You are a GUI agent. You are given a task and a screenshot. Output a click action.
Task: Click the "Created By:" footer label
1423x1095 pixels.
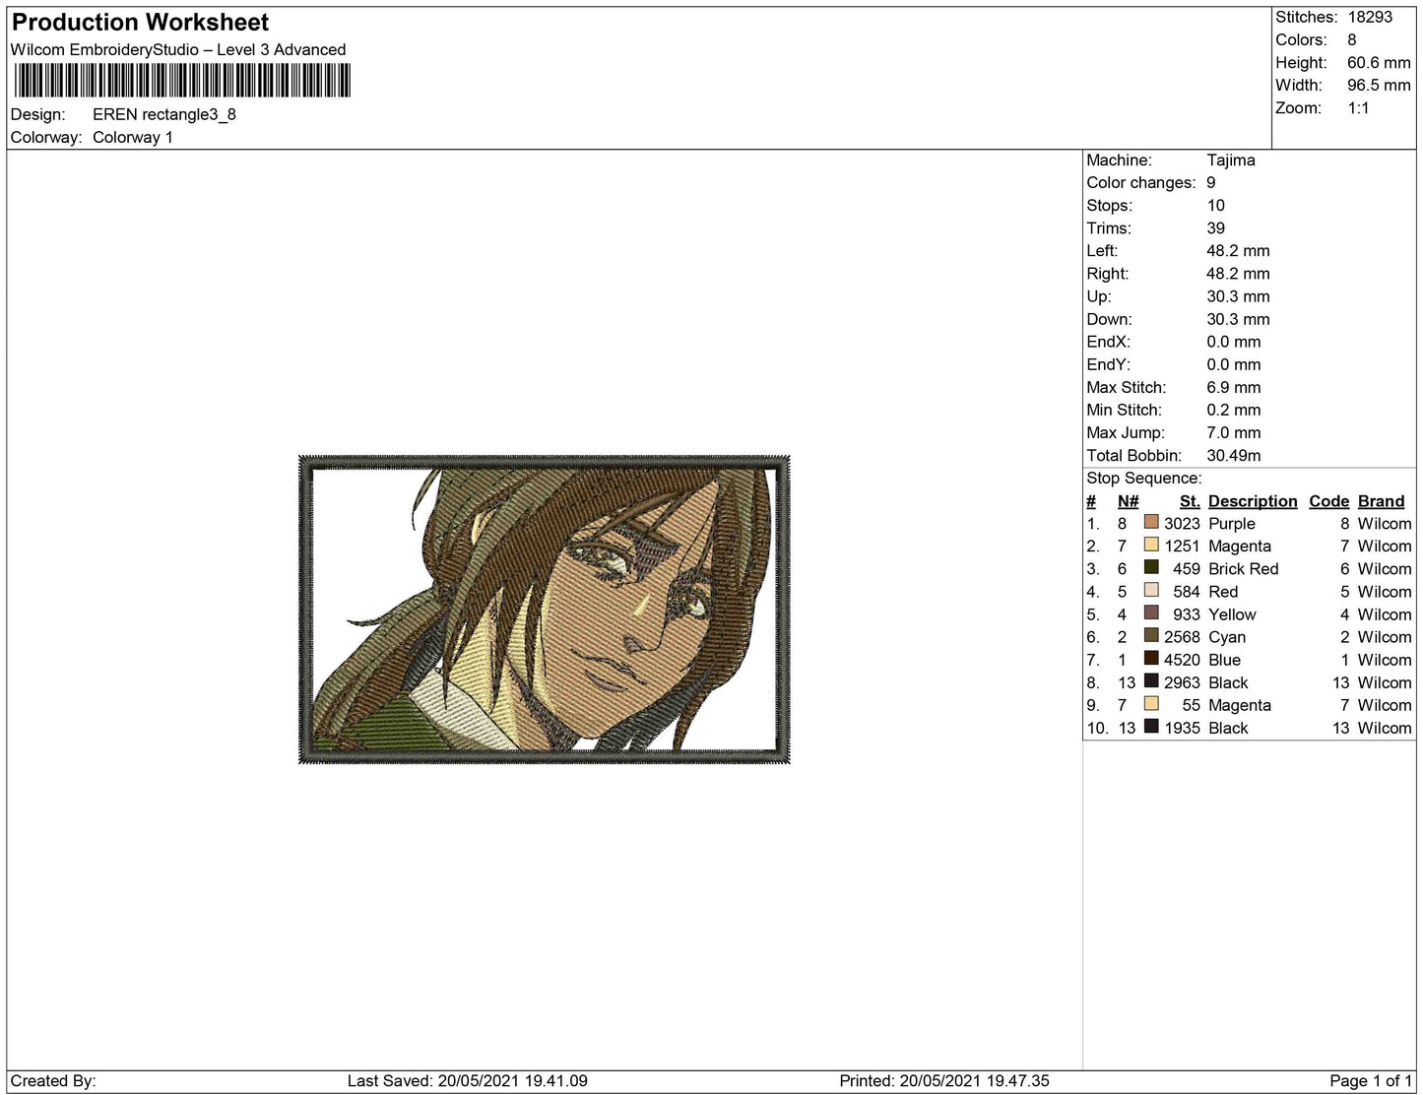[x=53, y=1080]
